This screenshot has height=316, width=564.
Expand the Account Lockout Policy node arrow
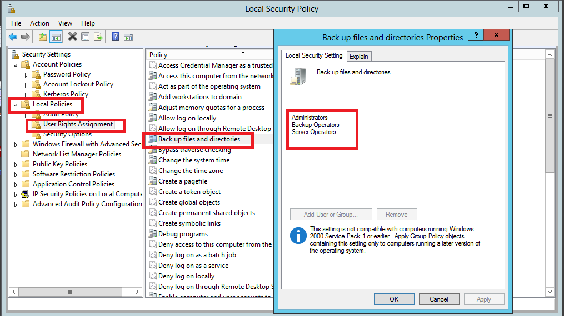[x=26, y=85]
